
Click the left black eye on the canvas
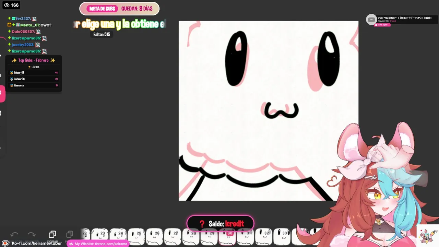[236, 58]
